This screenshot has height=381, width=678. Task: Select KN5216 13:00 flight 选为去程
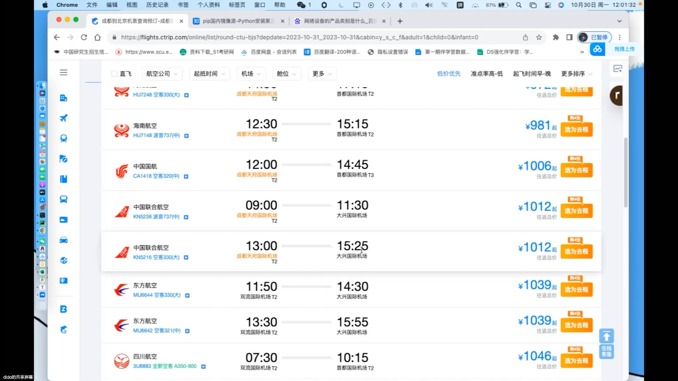(576, 252)
